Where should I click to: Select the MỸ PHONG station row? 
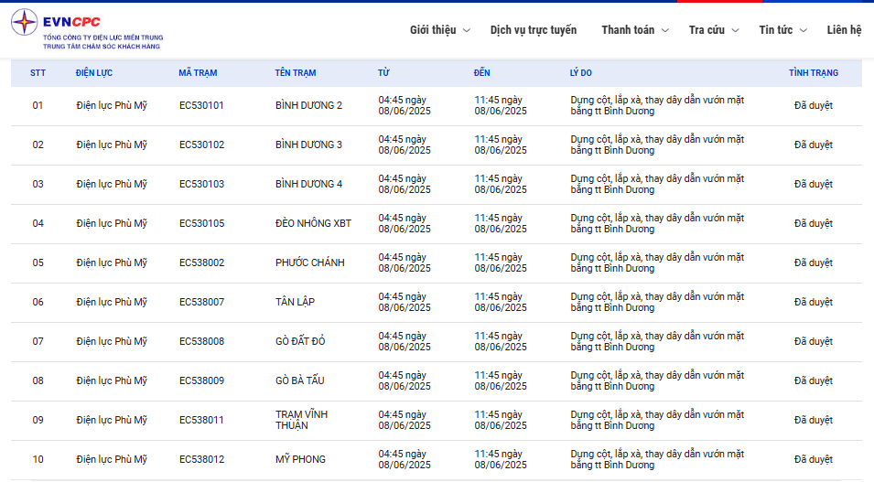(301, 459)
